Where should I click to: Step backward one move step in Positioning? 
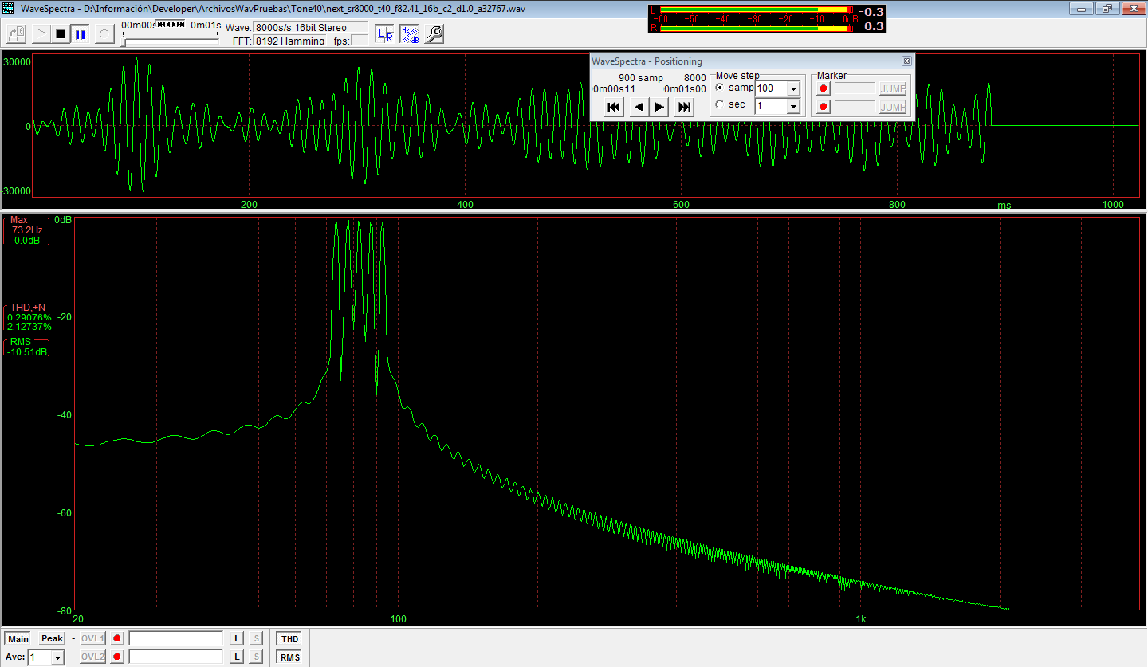tap(639, 107)
